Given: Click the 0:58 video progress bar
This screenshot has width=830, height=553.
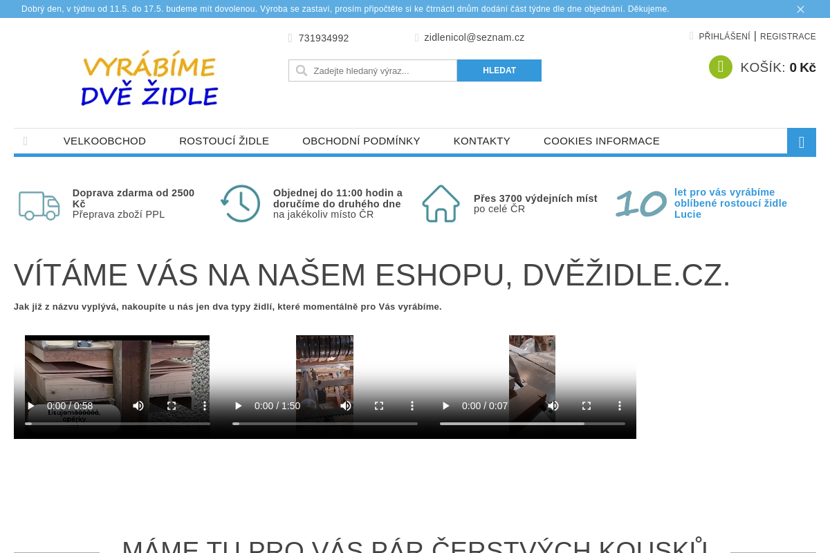Looking at the screenshot, I should tap(118, 424).
